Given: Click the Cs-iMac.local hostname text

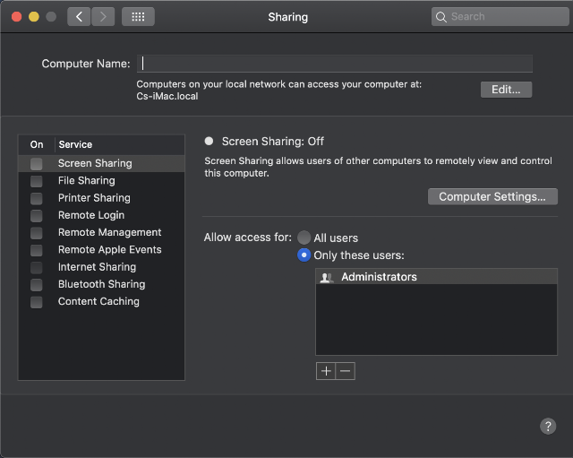Looking at the screenshot, I should [x=167, y=96].
